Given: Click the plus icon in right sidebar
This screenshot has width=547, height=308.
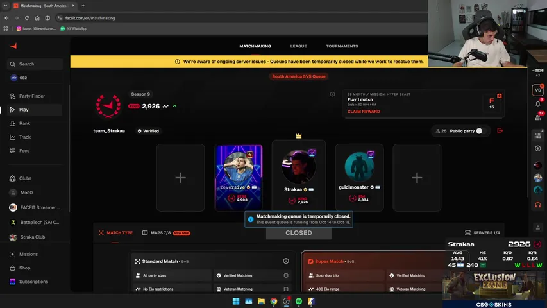Looking at the screenshot, I should (x=537, y=148).
